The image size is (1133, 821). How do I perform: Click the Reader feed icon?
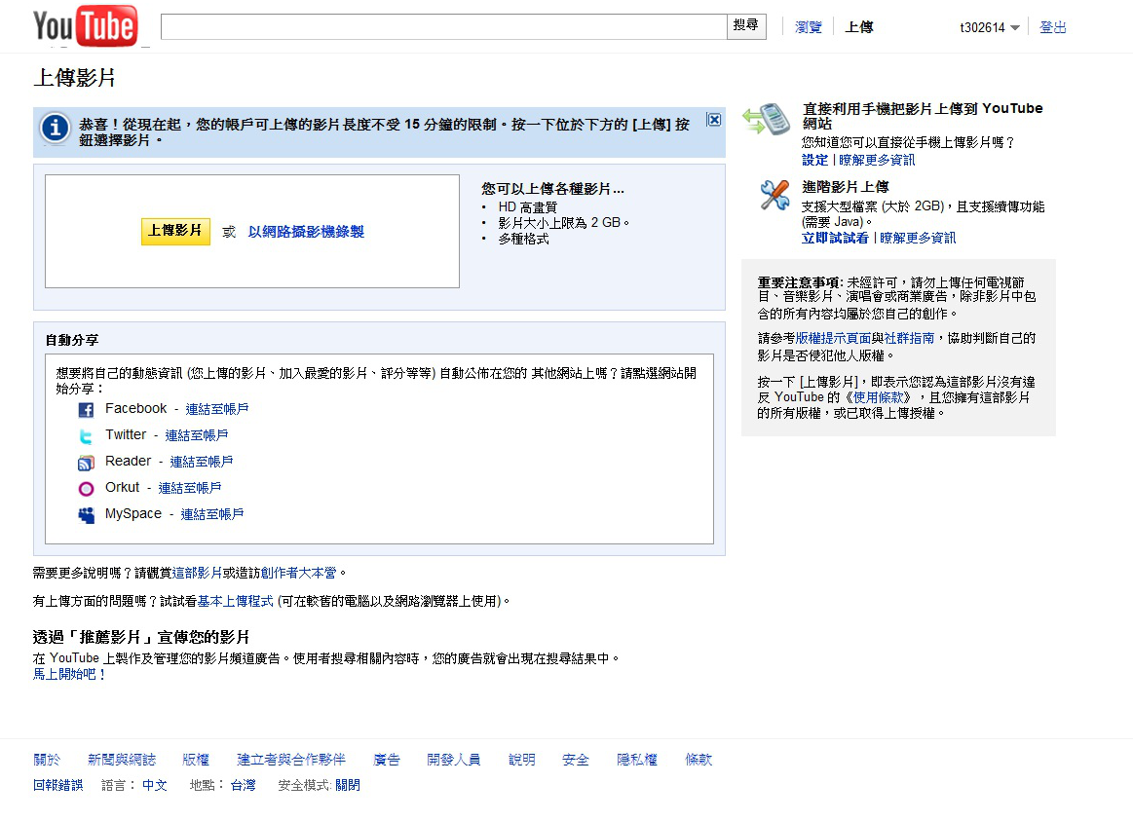pos(86,463)
